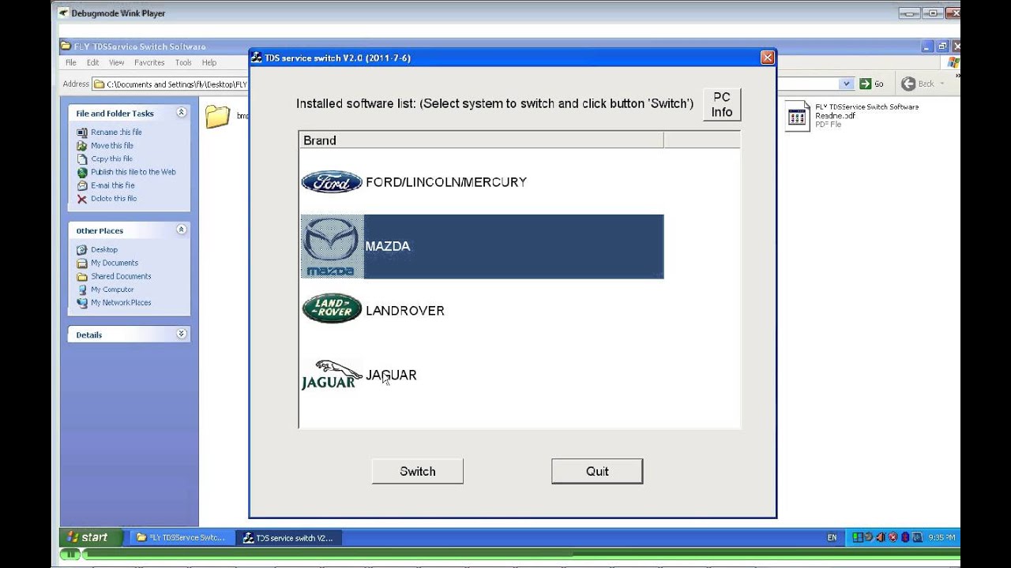Image resolution: width=1011 pixels, height=568 pixels.
Task: Click the Readme PDF file name
Action: 866,110
